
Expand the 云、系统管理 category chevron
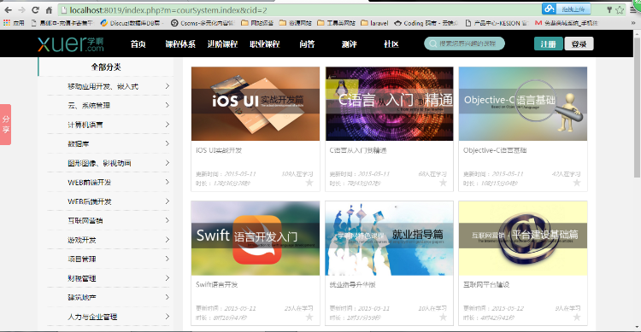click(x=168, y=105)
